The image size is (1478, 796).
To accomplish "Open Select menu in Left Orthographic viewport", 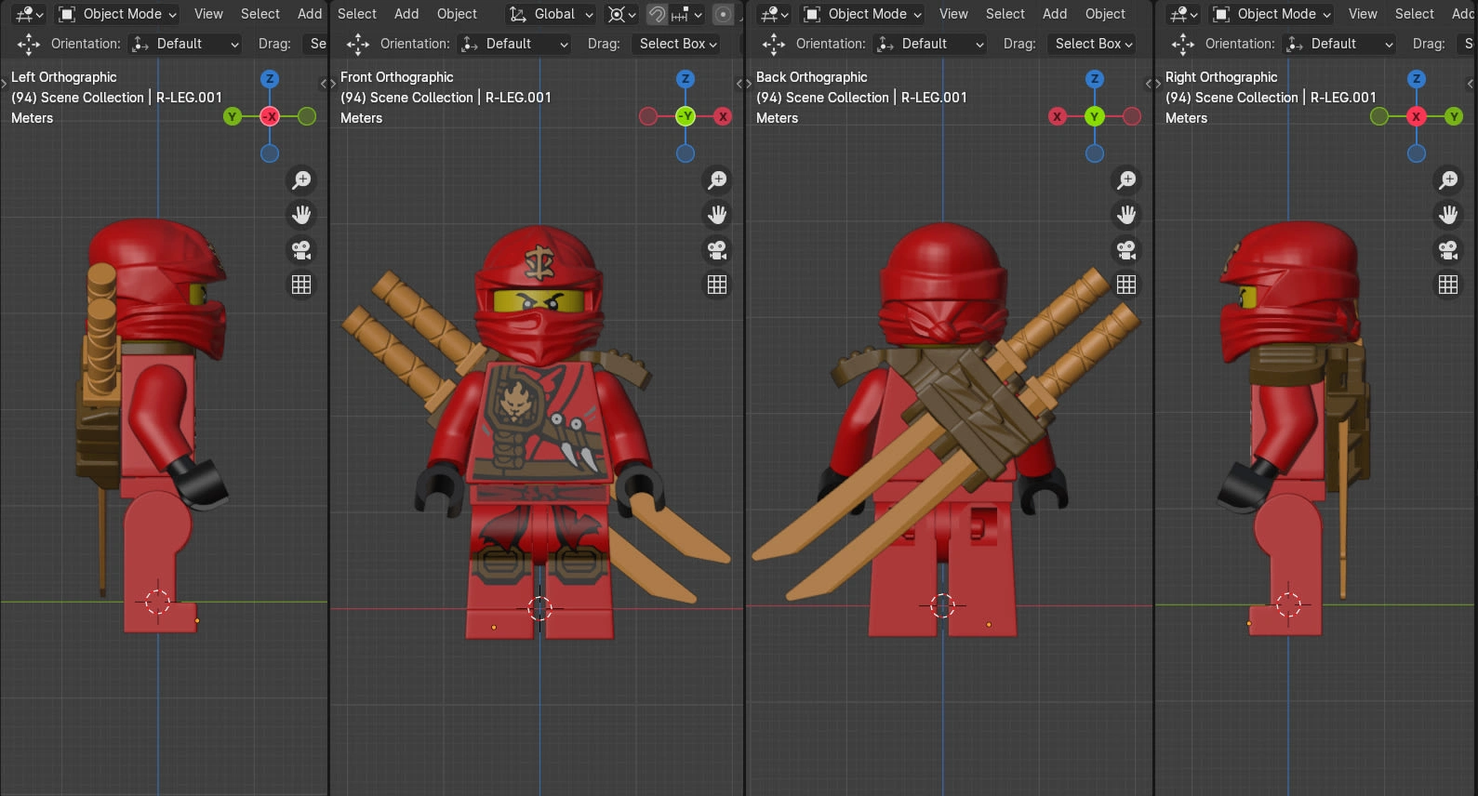I will tap(260, 14).
